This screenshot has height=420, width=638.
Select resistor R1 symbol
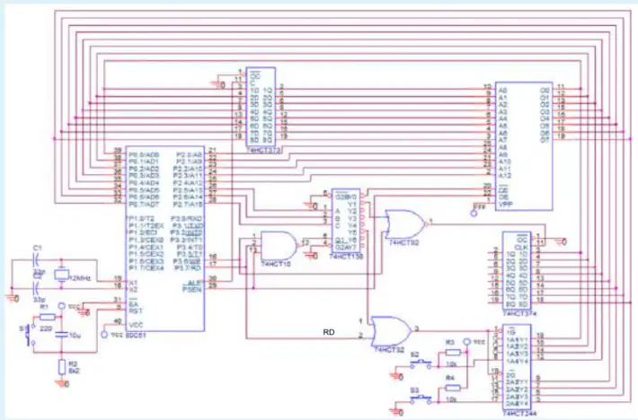48,317
